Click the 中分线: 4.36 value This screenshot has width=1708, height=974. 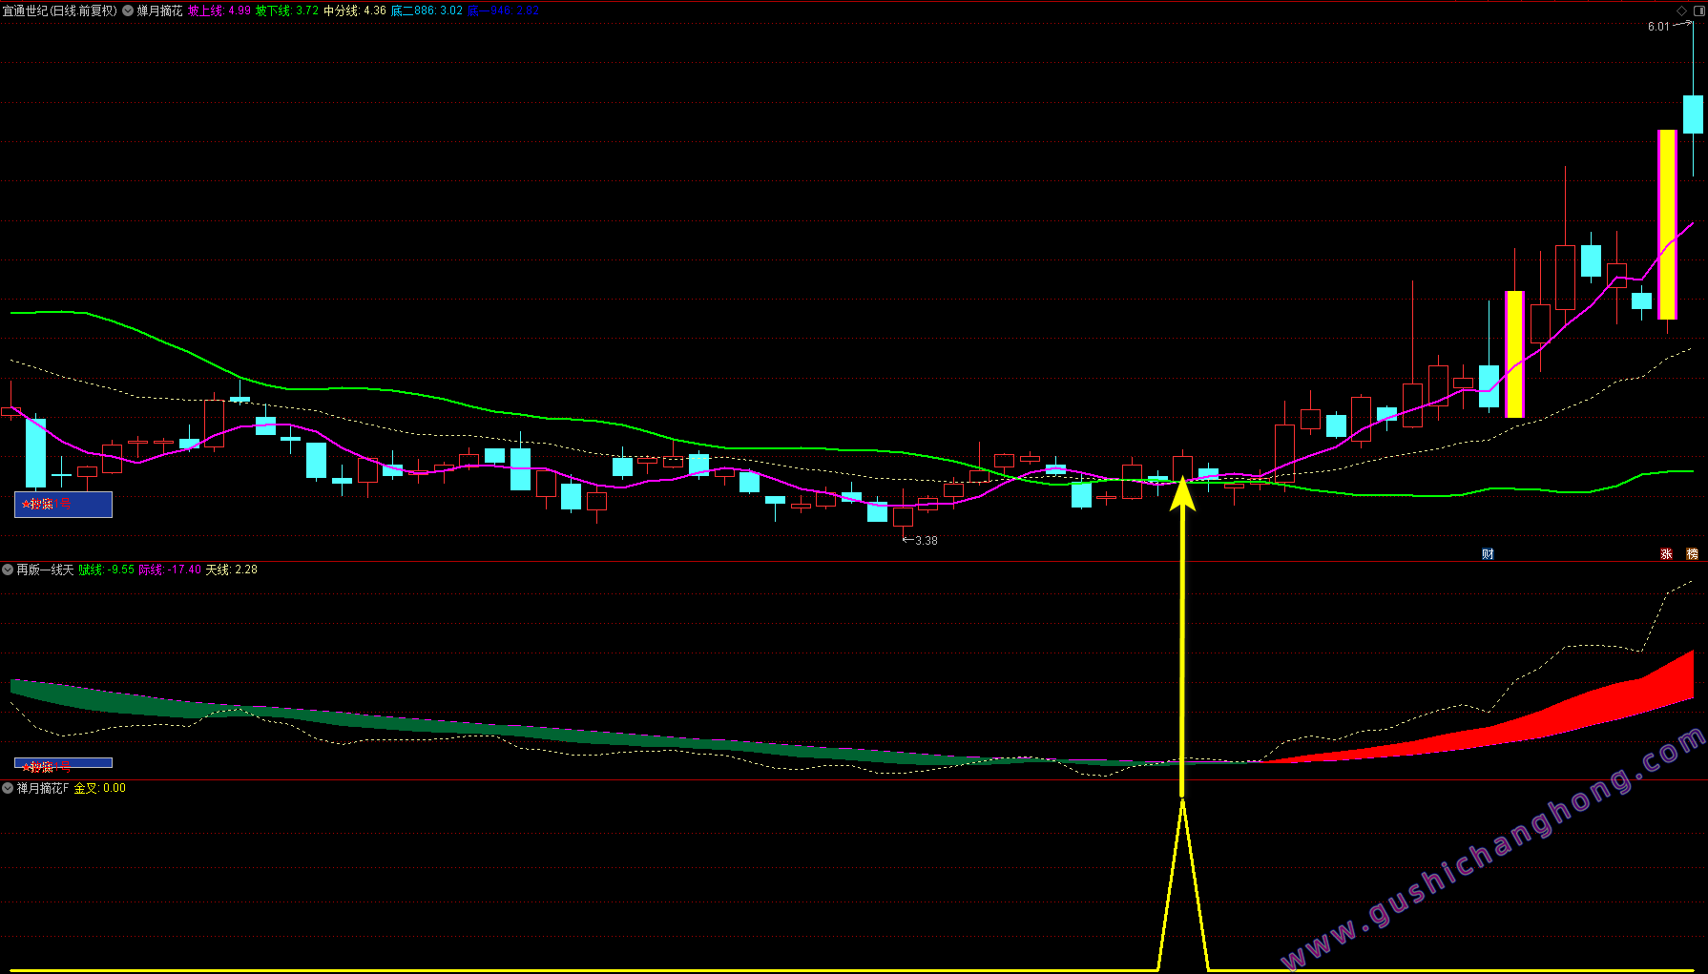pos(355,10)
